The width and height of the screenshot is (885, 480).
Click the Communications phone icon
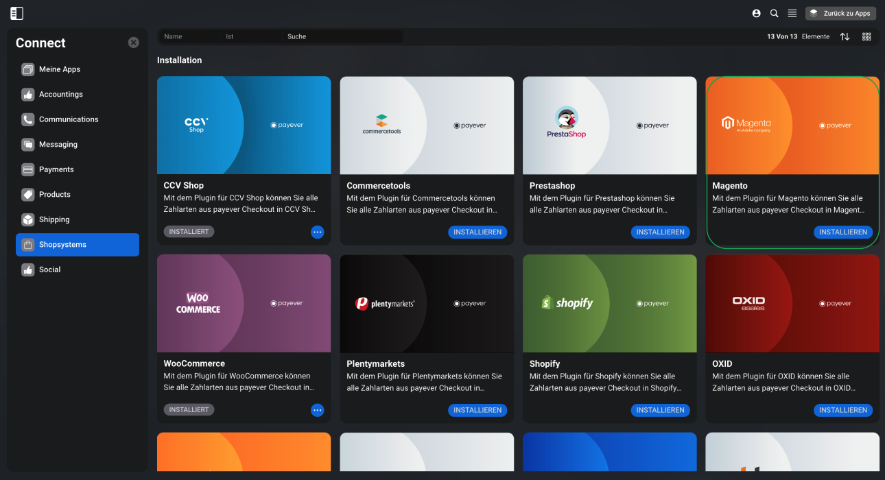point(27,119)
